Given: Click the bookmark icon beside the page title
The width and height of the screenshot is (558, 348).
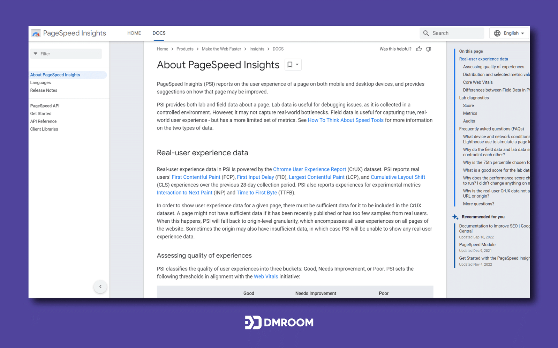Looking at the screenshot, I should click(x=290, y=65).
